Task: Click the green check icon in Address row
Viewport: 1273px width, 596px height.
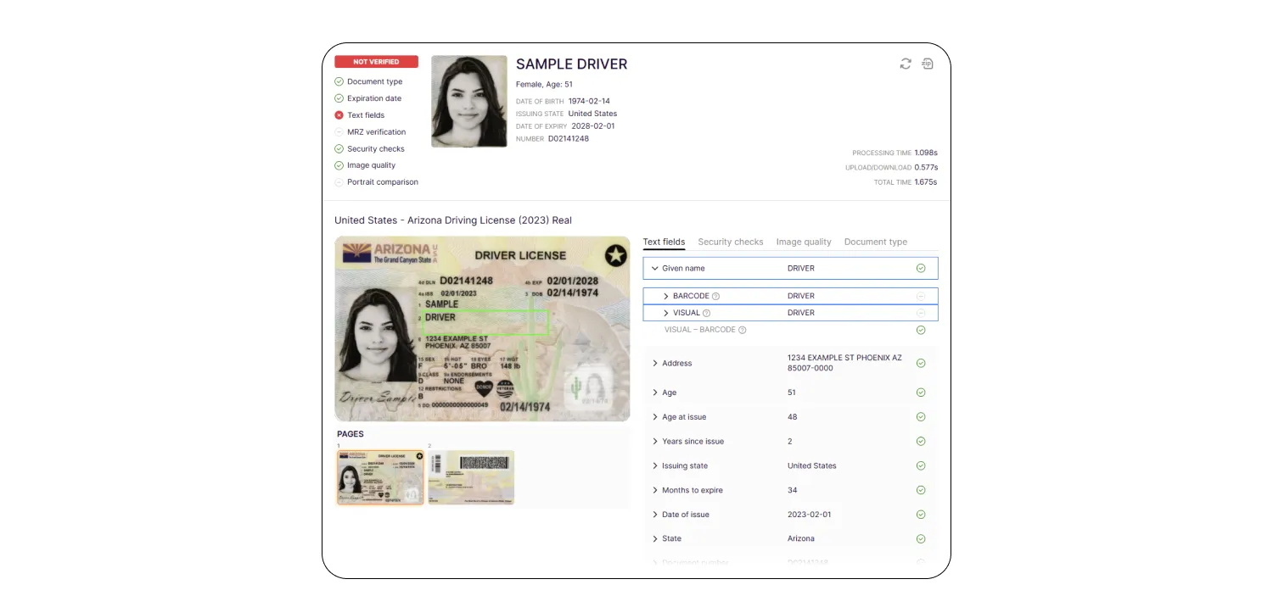Action: click(921, 363)
